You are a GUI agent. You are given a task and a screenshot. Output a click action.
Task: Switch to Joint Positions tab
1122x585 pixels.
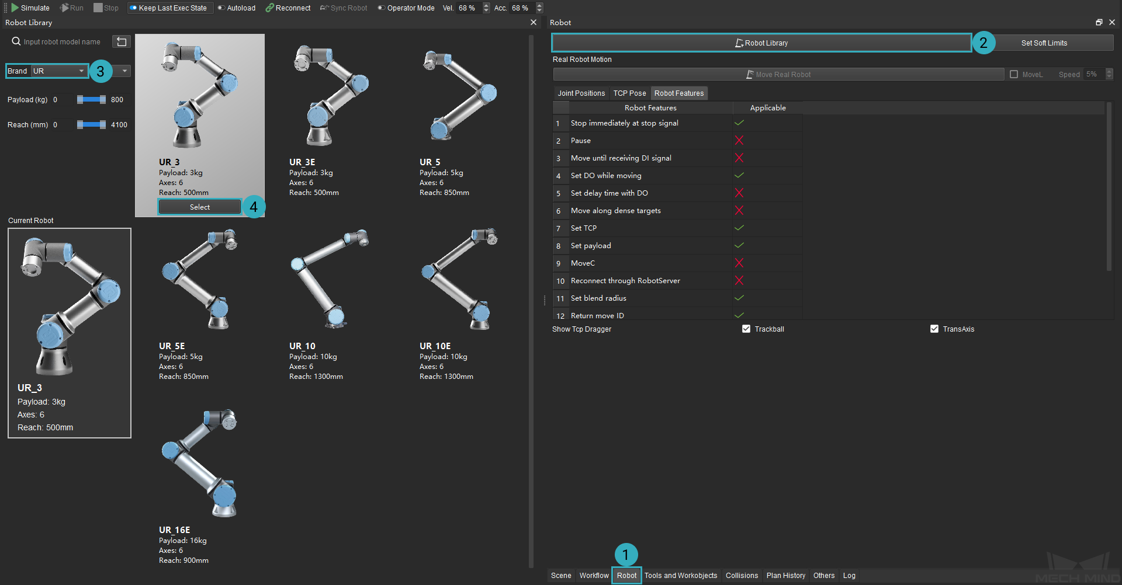pos(581,93)
